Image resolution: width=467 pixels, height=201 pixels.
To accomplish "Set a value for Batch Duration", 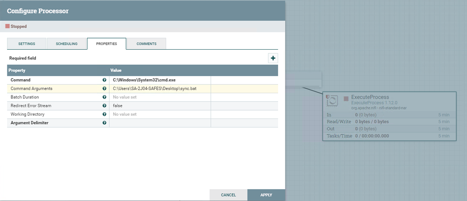I will 160,97.
